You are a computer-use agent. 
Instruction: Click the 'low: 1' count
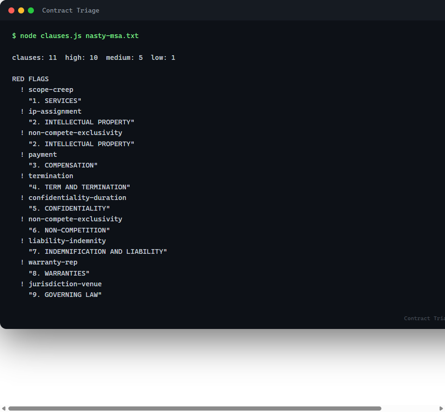[x=163, y=58]
